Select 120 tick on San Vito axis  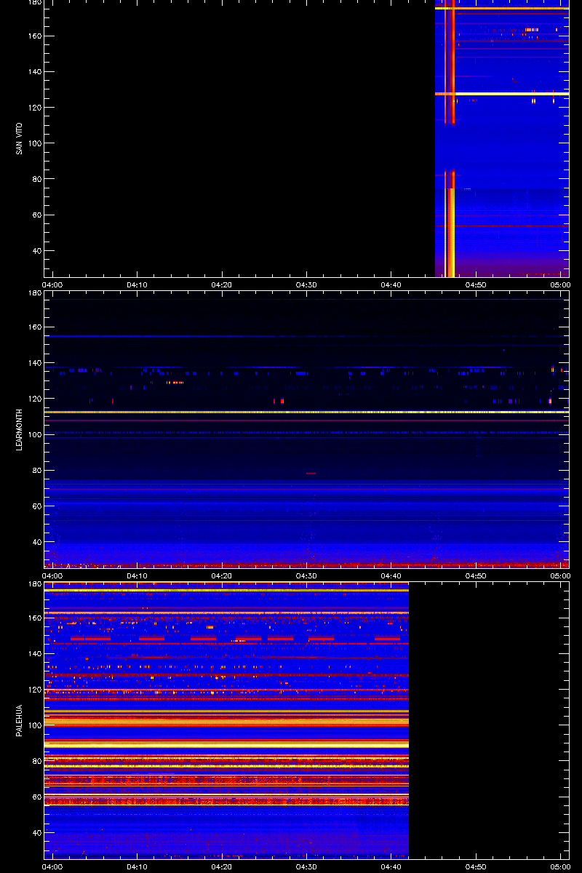(34, 107)
